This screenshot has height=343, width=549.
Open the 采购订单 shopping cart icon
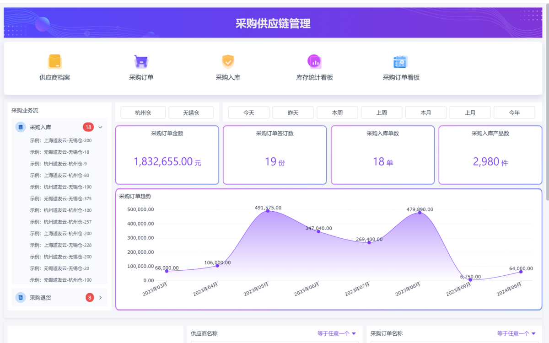point(141,62)
